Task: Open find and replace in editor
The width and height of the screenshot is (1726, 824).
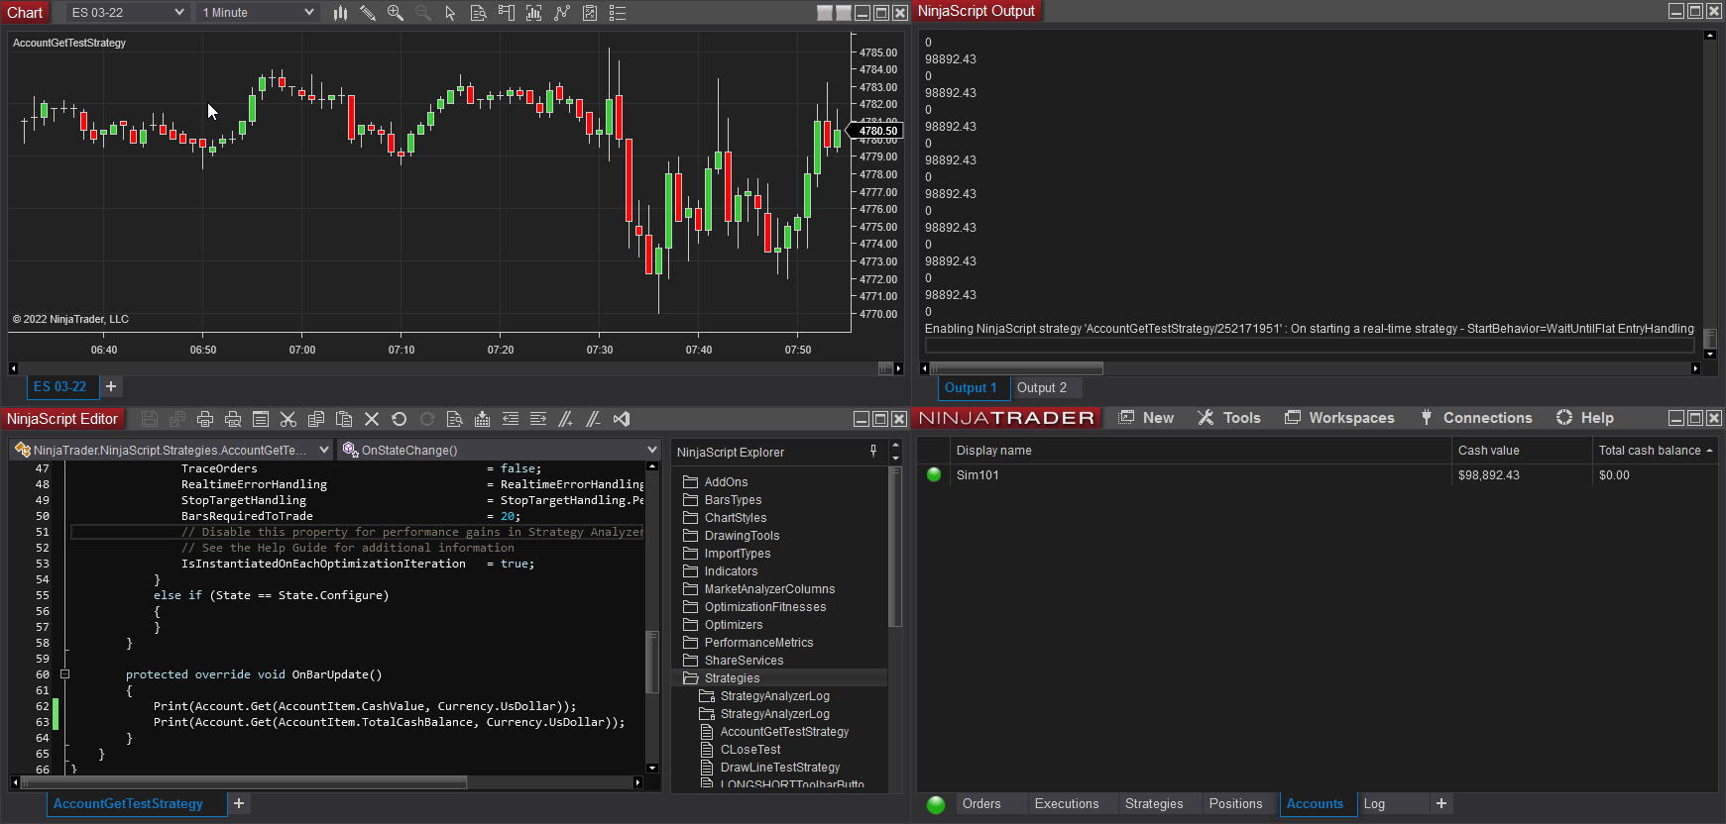Action: (455, 419)
